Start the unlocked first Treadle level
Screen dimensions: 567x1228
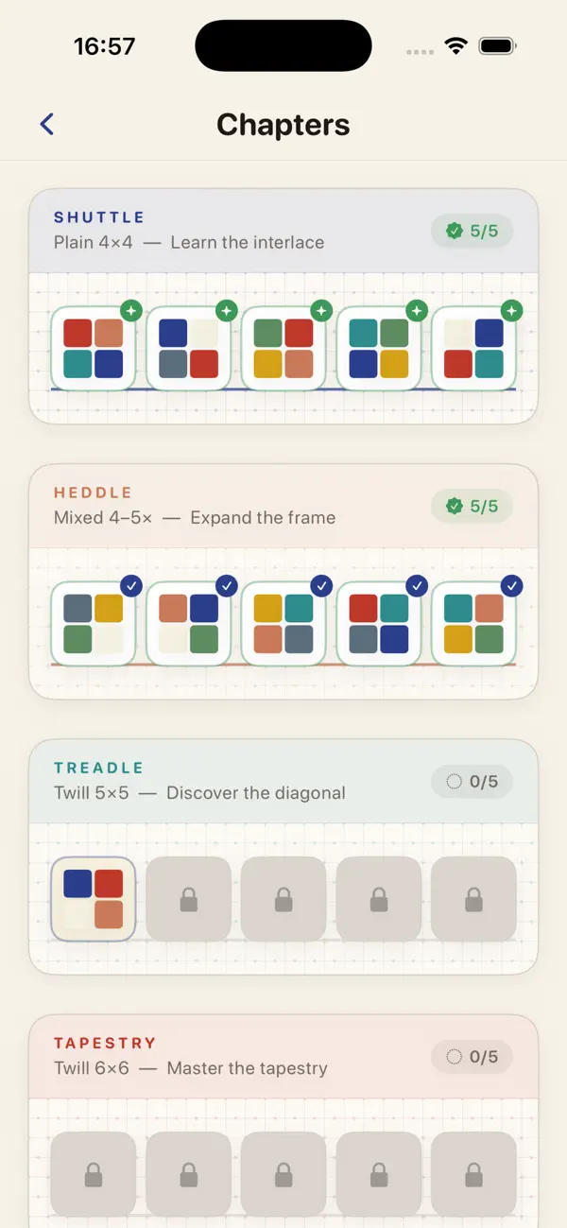[x=94, y=899]
